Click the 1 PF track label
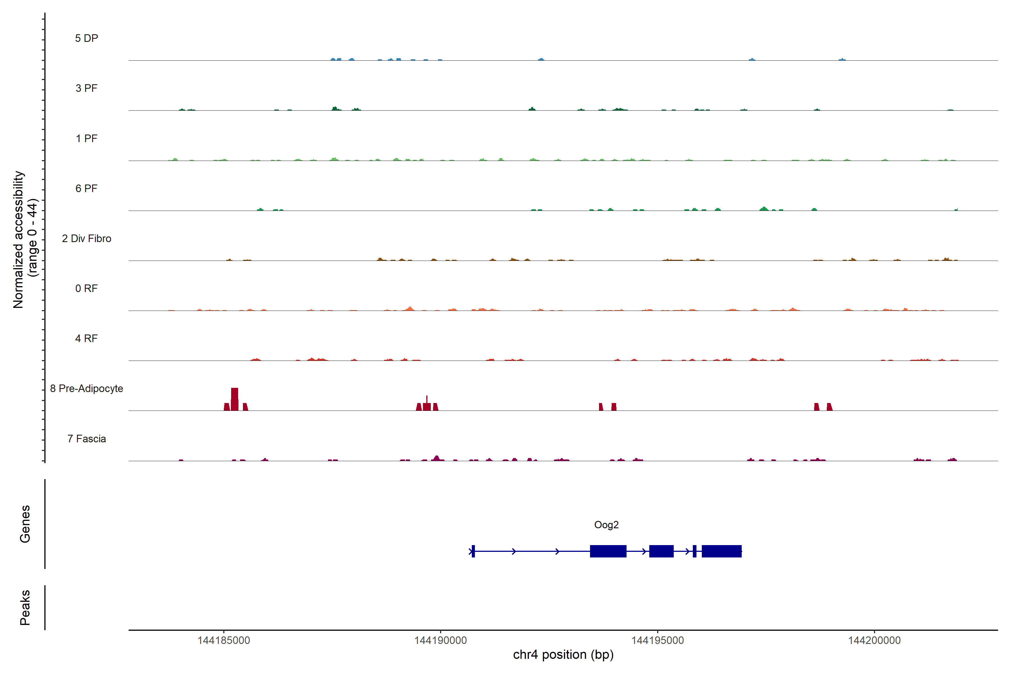1011x674 pixels. 86,138
